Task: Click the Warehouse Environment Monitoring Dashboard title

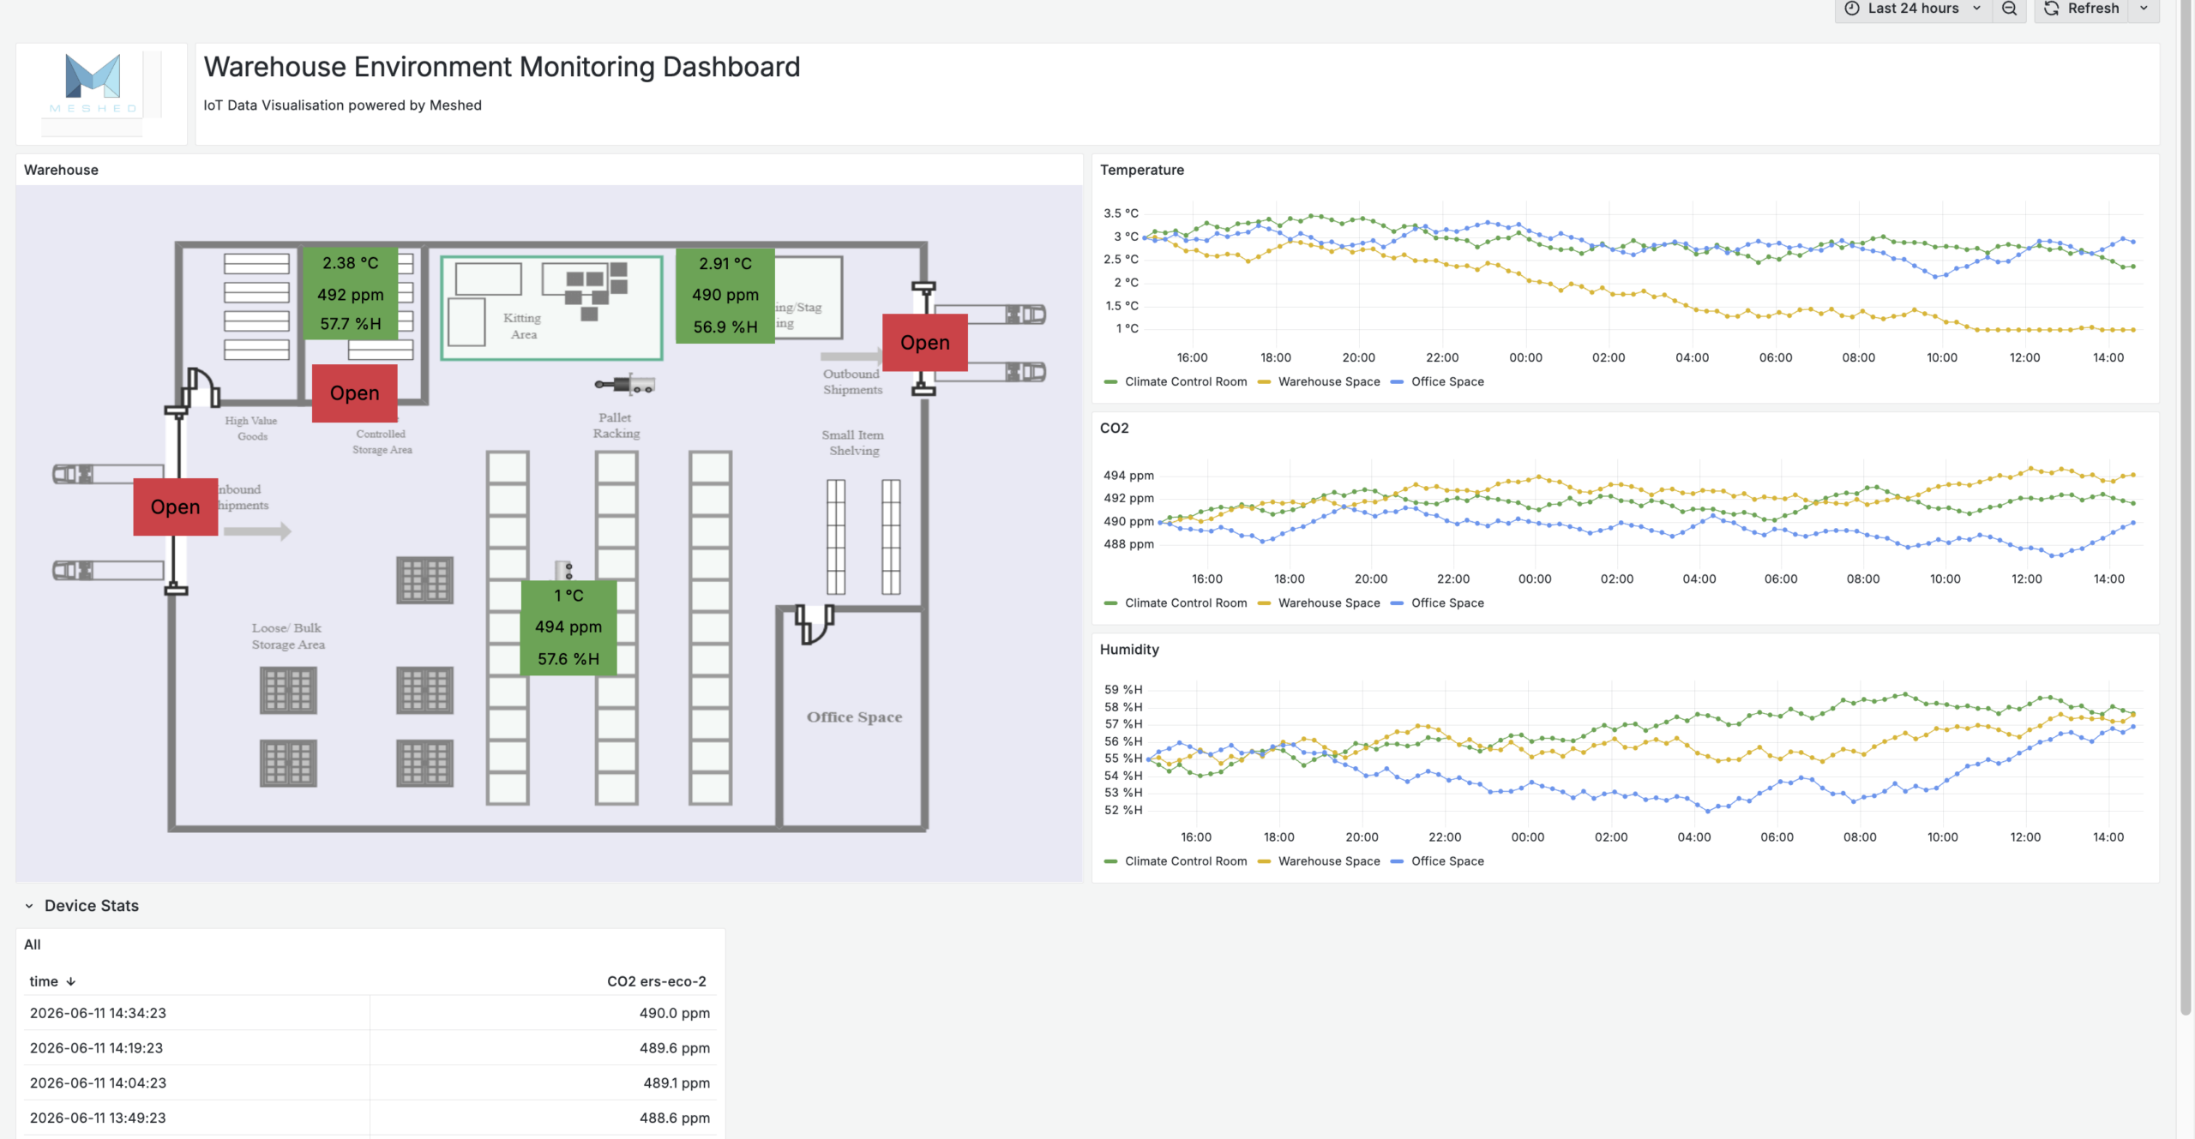Action: coord(502,67)
